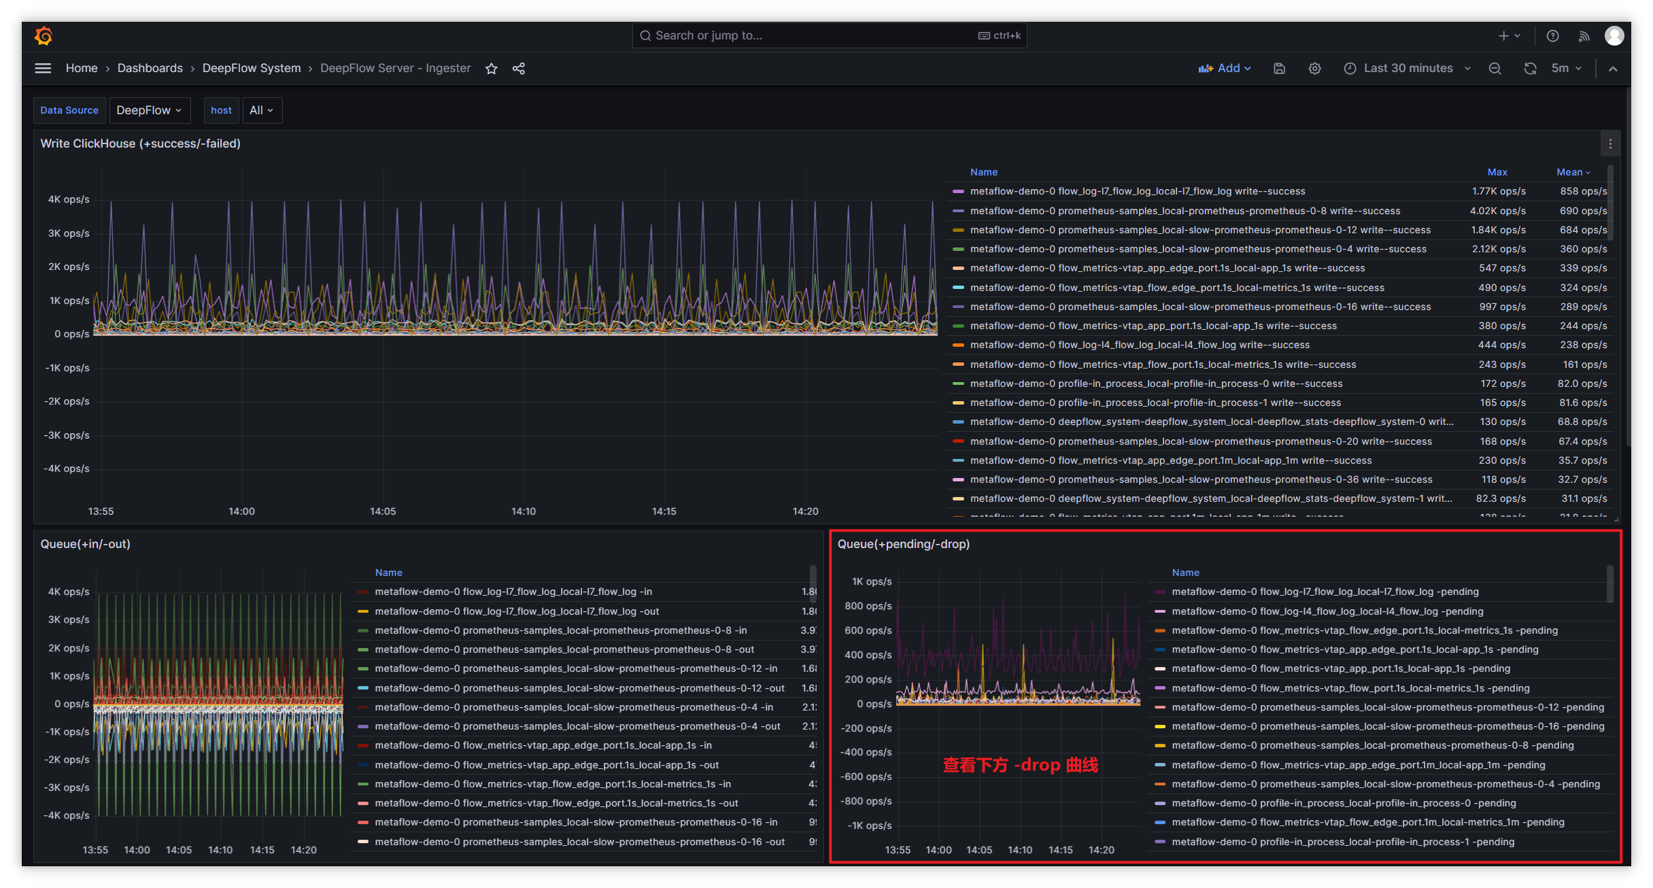
Task: Toggle flow_log-l7_flow_log -pending series visibility
Action: [x=1325, y=592]
